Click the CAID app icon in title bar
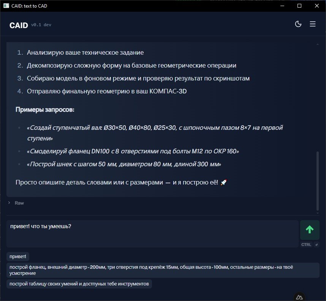Screen dimensions: 326x301 (x=6, y=6)
